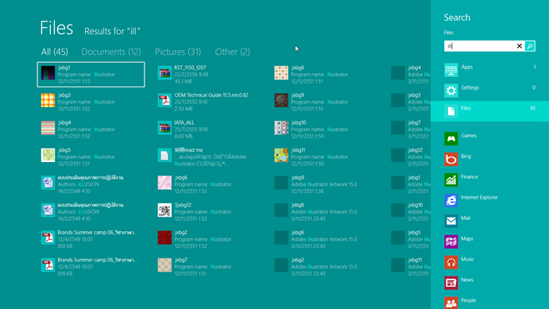Click the magnifier search button

click(530, 46)
